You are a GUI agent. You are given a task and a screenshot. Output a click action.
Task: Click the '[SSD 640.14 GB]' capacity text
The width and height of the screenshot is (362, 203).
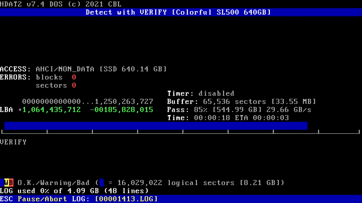pyautogui.click(x=133, y=69)
